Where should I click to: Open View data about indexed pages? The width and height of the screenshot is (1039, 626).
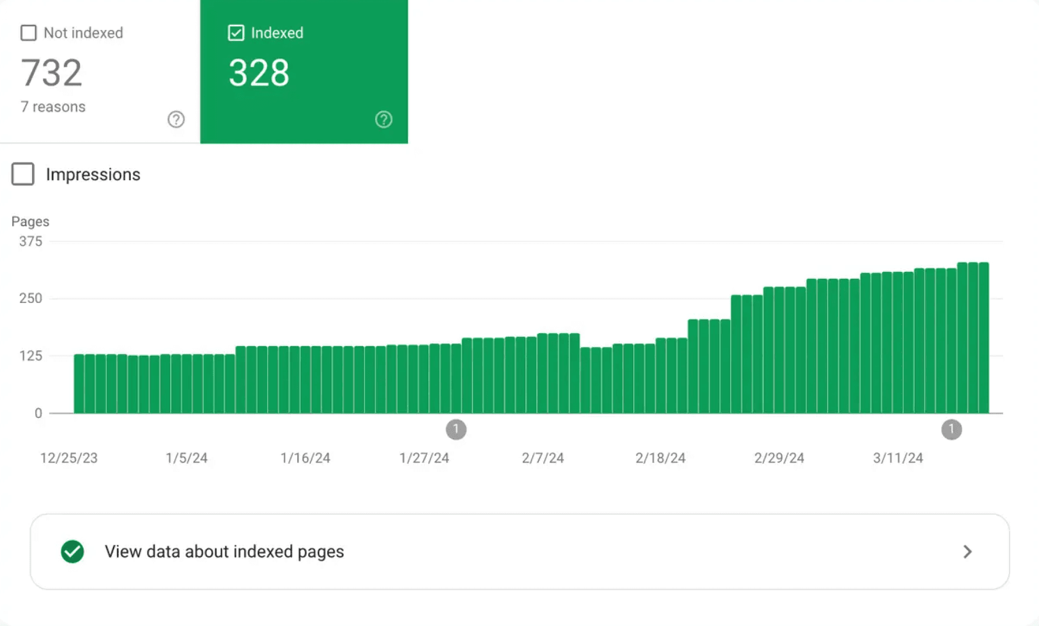pyautogui.click(x=224, y=552)
